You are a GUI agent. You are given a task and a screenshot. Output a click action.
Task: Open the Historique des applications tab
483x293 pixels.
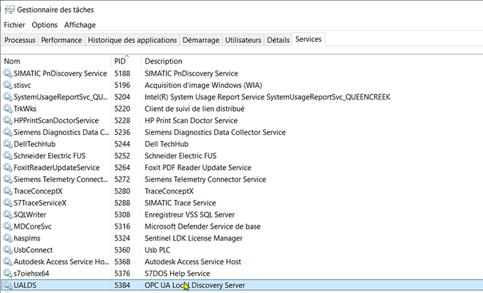tap(132, 40)
